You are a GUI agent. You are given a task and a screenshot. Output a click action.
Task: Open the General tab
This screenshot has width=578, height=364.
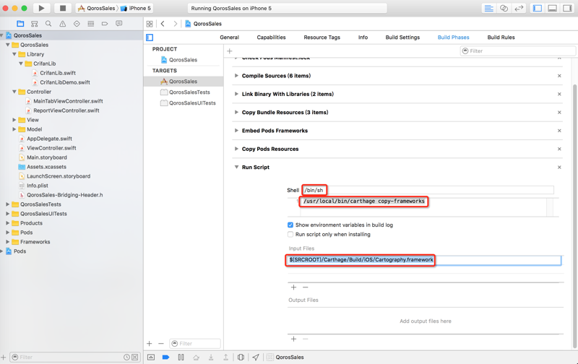click(229, 38)
